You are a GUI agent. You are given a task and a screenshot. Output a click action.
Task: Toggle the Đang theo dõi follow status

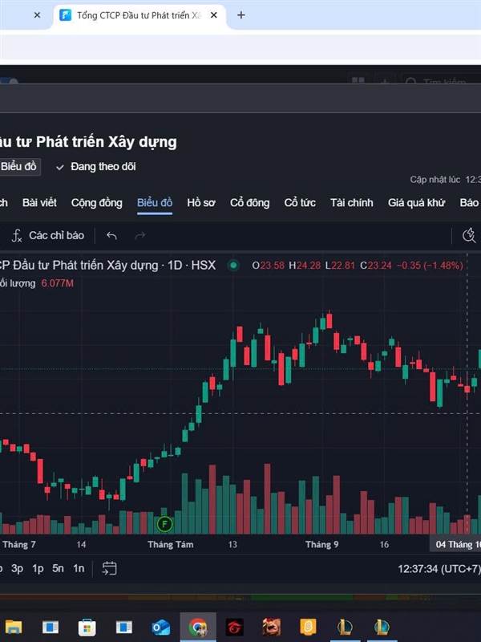pos(95,166)
